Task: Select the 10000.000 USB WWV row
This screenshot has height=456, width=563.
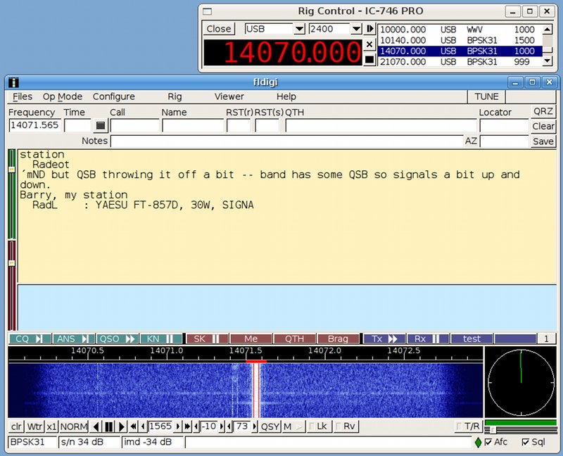Action: [x=460, y=30]
